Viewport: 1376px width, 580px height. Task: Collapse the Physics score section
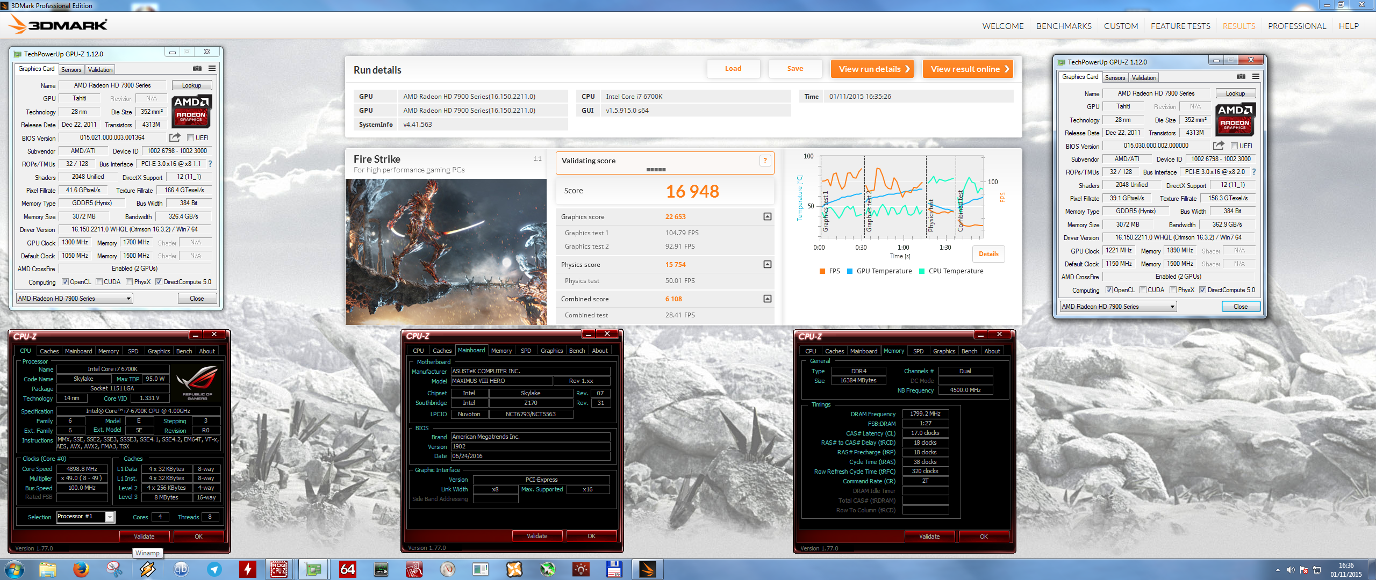tap(768, 264)
